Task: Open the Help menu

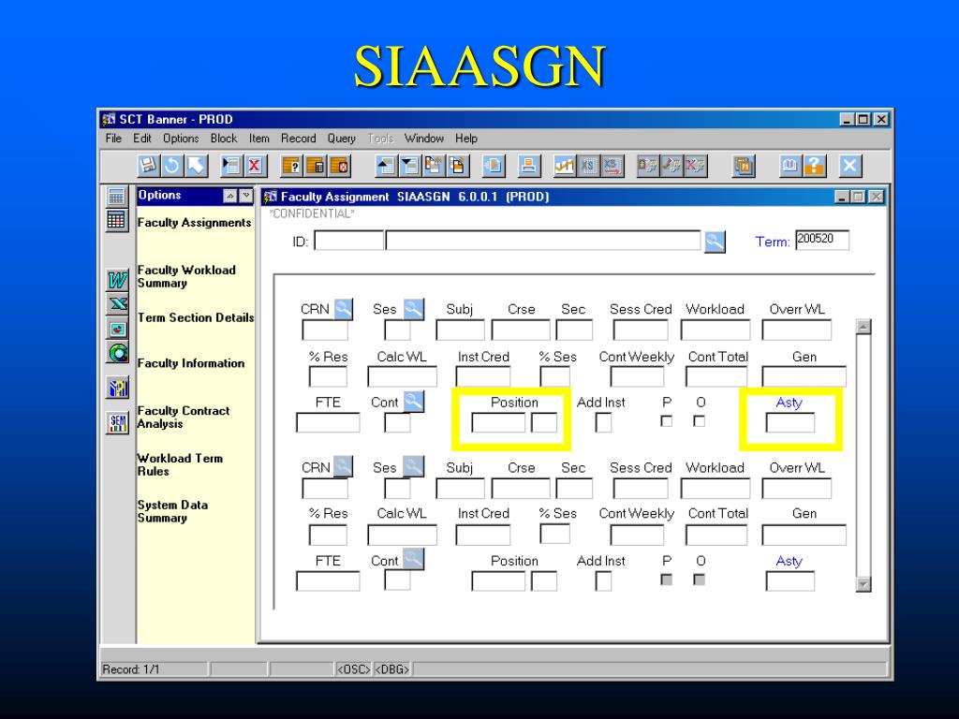Action: pyautogui.click(x=466, y=139)
